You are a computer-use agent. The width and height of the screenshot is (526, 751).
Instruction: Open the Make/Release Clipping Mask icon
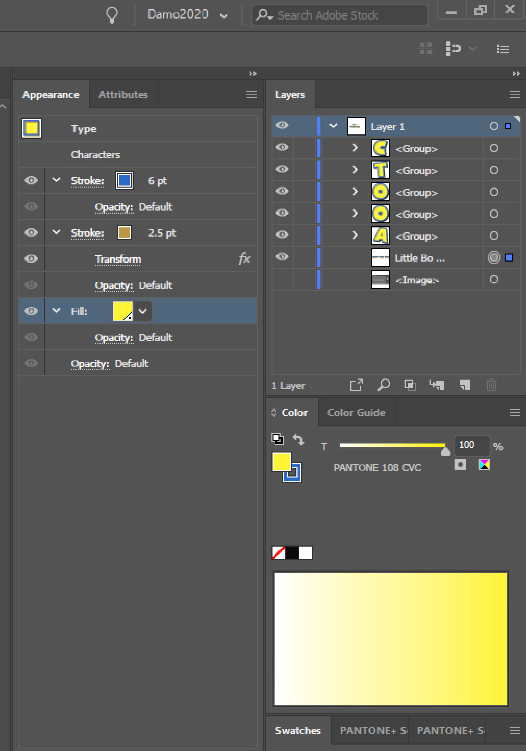click(x=410, y=385)
